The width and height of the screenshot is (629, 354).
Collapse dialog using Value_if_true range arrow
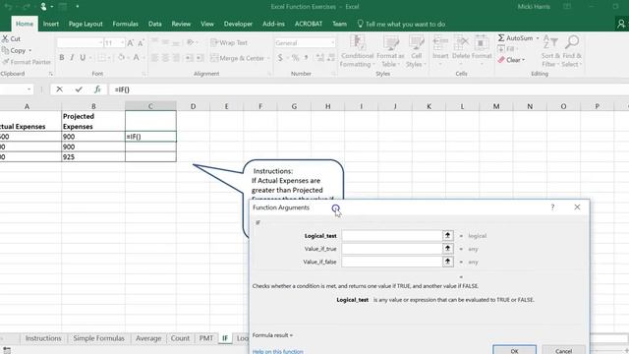pos(448,249)
